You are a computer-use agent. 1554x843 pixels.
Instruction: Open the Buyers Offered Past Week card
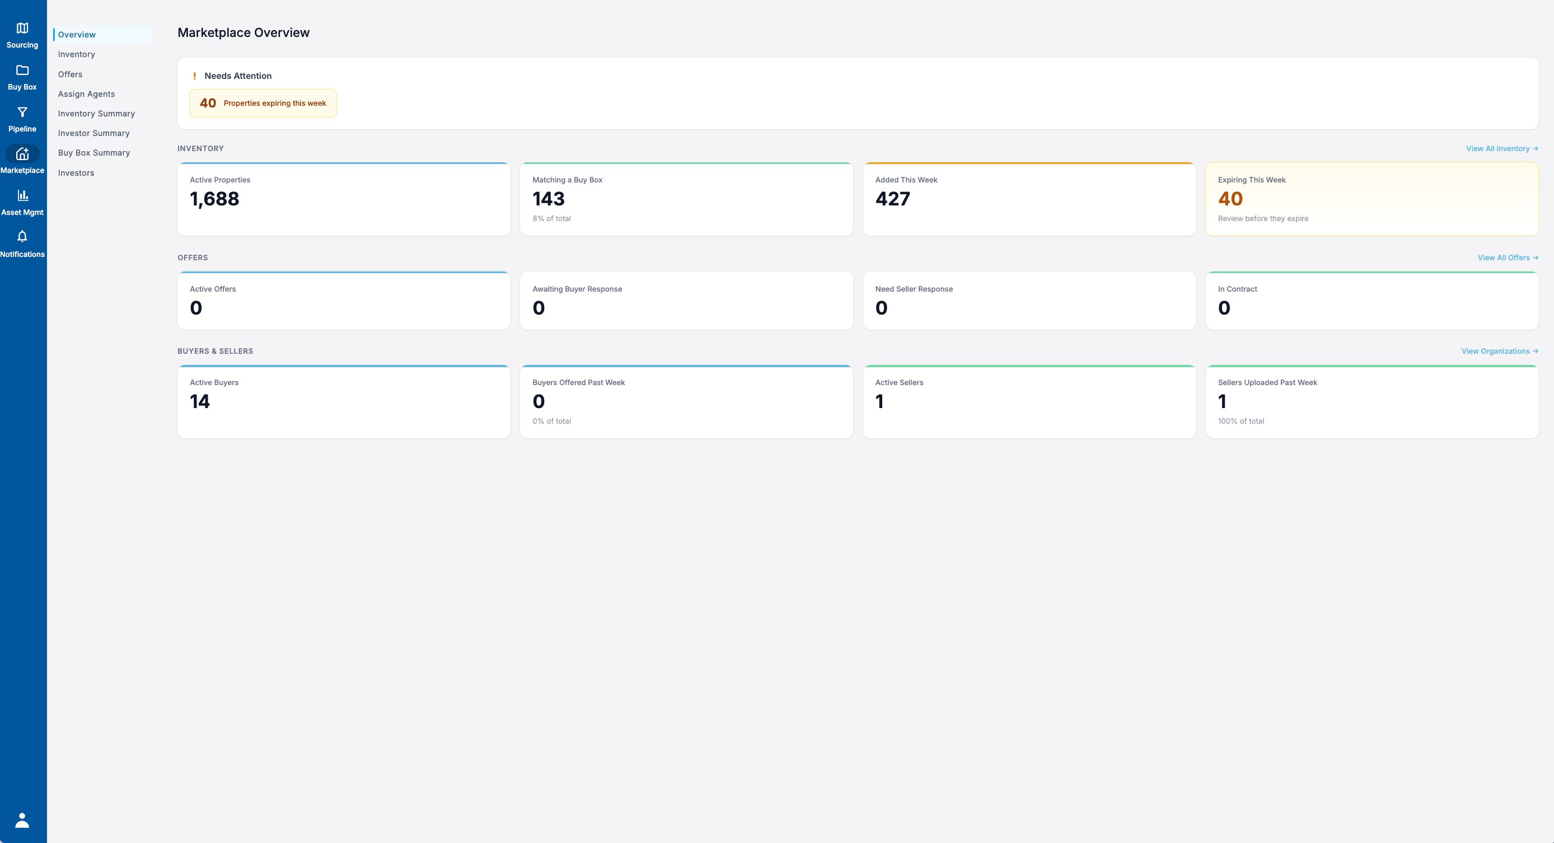[686, 402]
